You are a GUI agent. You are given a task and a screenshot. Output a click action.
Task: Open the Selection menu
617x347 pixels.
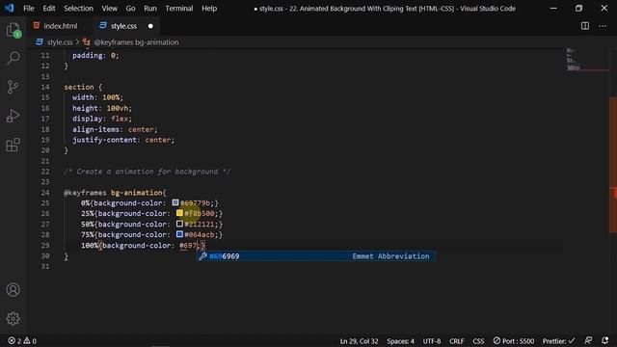click(x=78, y=9)
